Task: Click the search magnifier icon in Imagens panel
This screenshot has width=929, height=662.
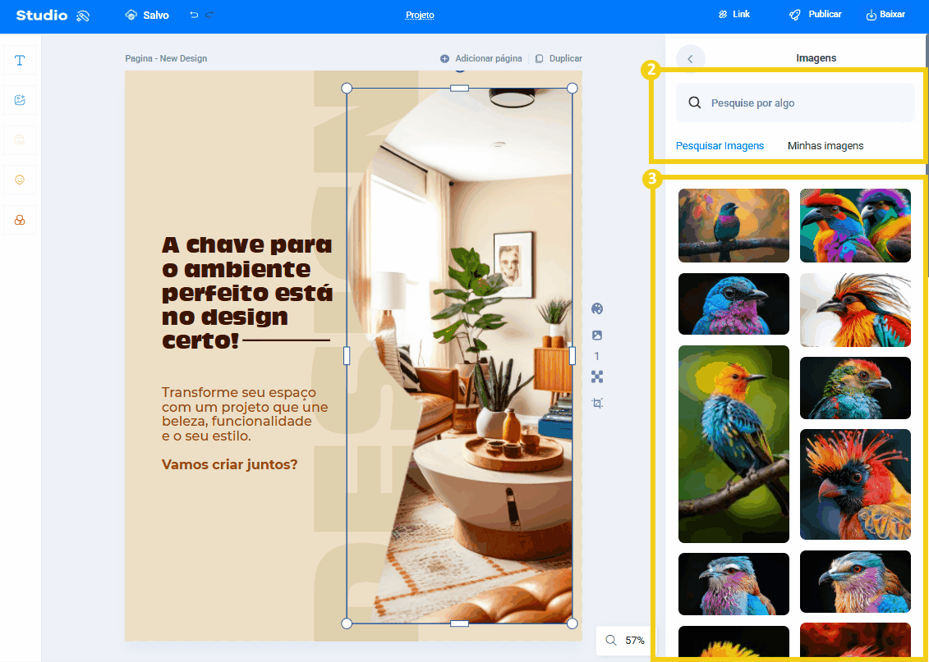Action: [x=695, y=103]
